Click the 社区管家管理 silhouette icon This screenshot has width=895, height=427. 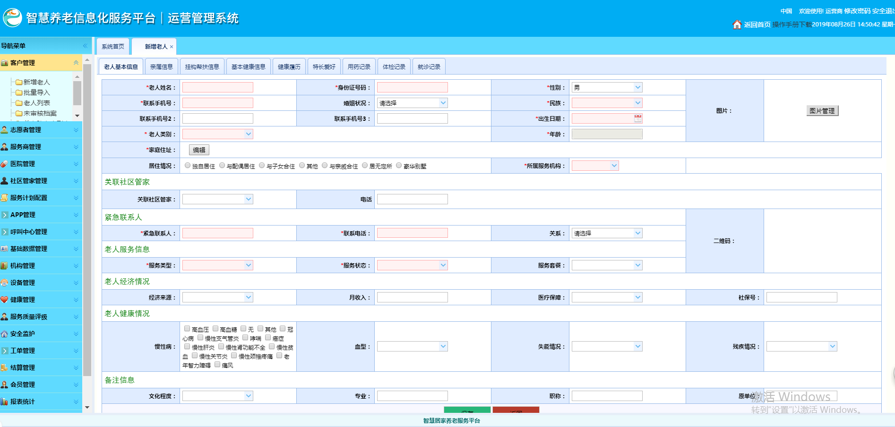point(5,181)
